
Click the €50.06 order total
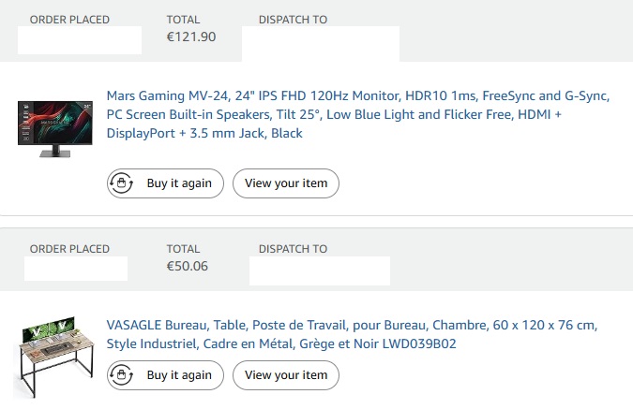click(x=188, y=266)
